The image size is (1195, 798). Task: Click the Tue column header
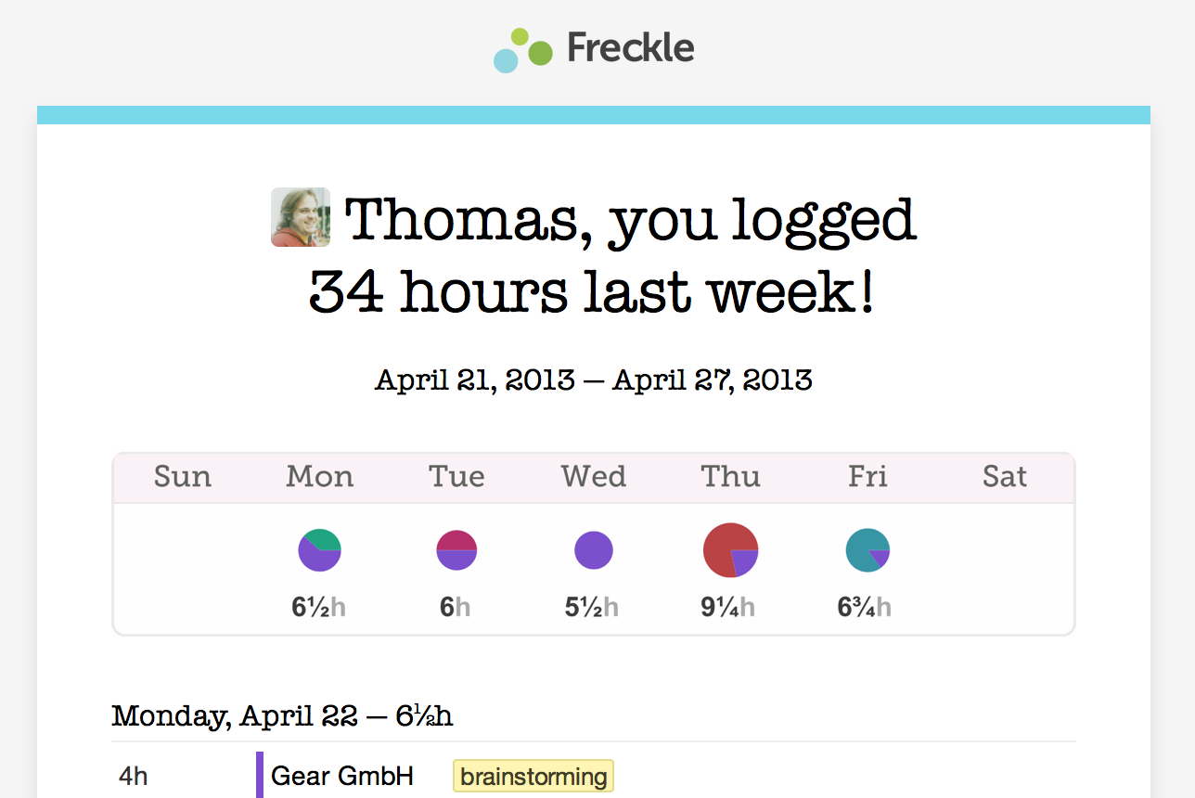tap(456, 477)
